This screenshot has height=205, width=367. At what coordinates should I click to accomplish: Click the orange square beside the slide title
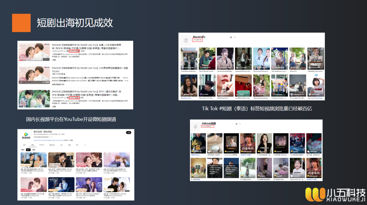coord(21,23)
